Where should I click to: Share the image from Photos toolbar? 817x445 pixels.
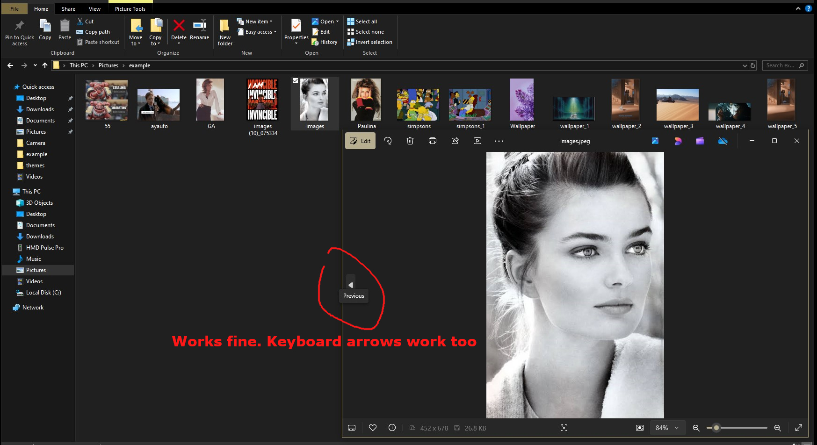[x=455, y=141]
